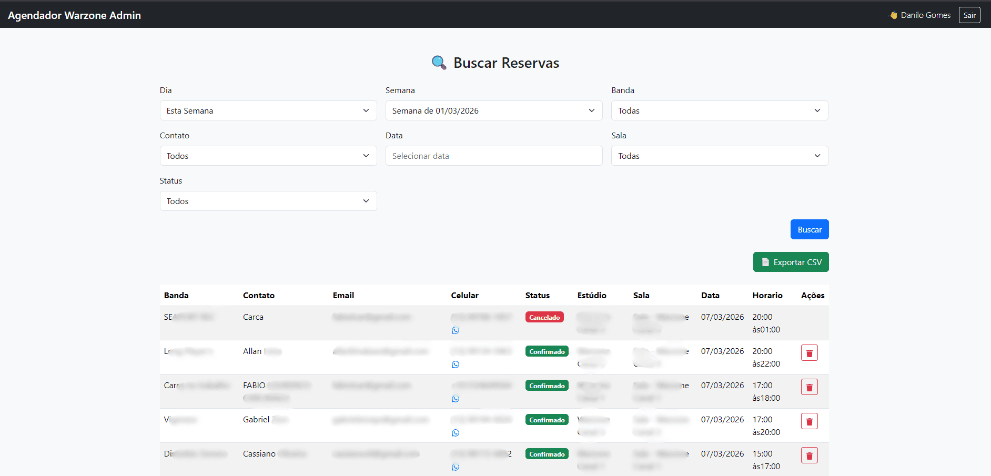Click the waving hand emoji near Danilo Gomes
Image resolution: width=991 pixels, height=476 pixels.
tap(893, 15)
